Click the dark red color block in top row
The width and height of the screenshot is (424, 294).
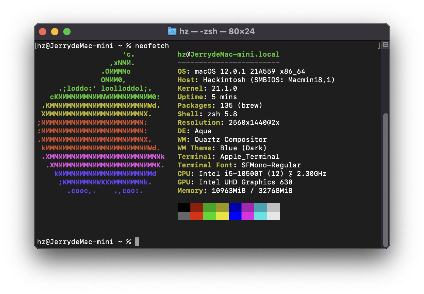click(x=197, y=208)
